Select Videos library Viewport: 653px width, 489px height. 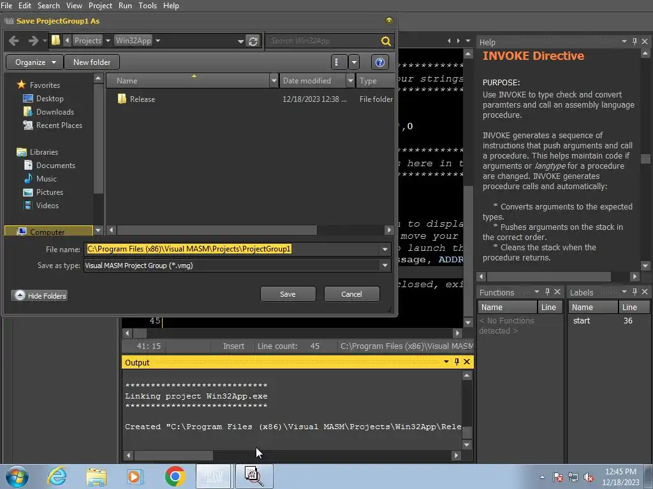pos(47,206)
